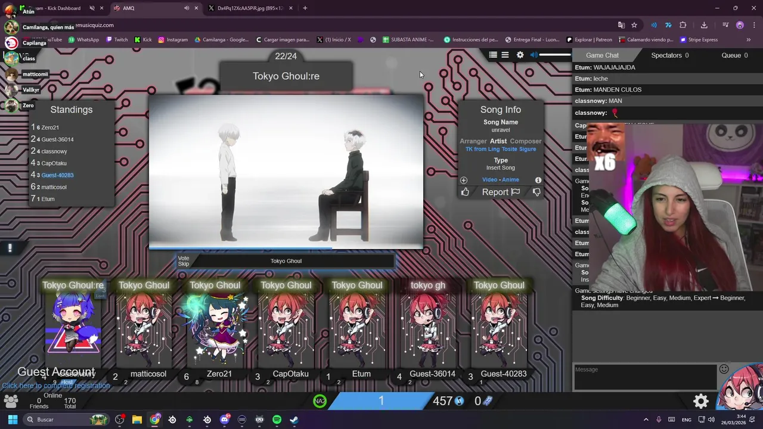This screenshot has height=429, width=763.
Task: Open the Anime info link
Action: (510, 180)
